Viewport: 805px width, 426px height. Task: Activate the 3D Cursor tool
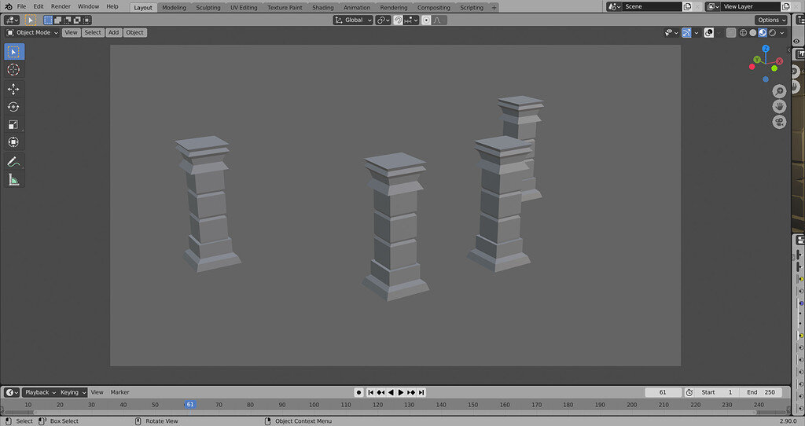tap(13, 69)
